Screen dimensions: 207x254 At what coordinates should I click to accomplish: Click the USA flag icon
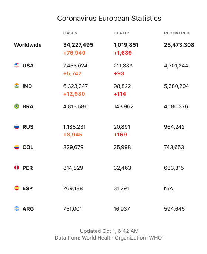coord(17,65)
